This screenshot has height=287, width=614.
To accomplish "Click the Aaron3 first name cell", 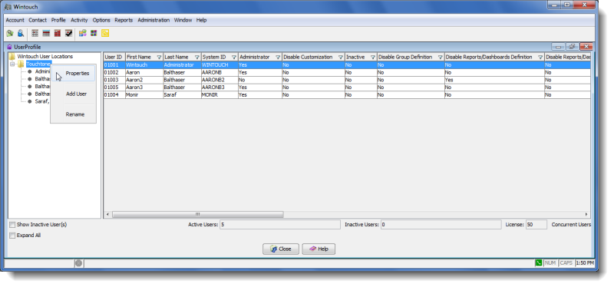I will (144, 87).
